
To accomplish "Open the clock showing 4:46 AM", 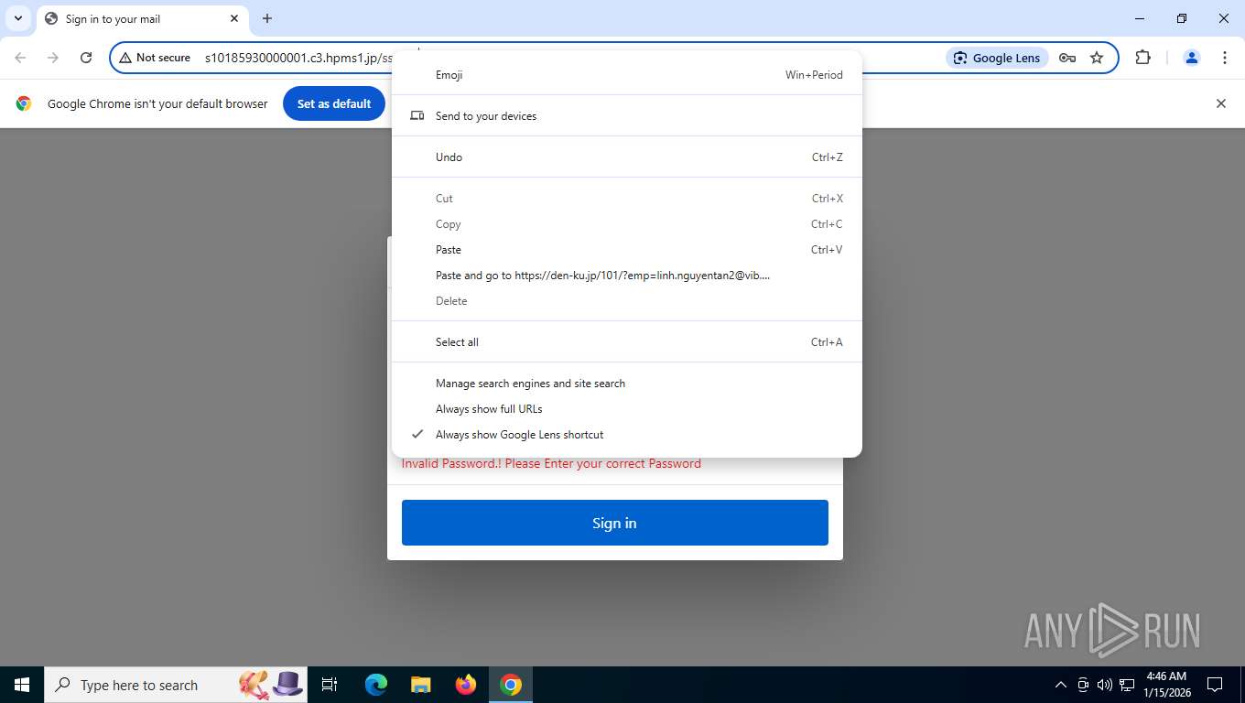I will click(1166, 685).
